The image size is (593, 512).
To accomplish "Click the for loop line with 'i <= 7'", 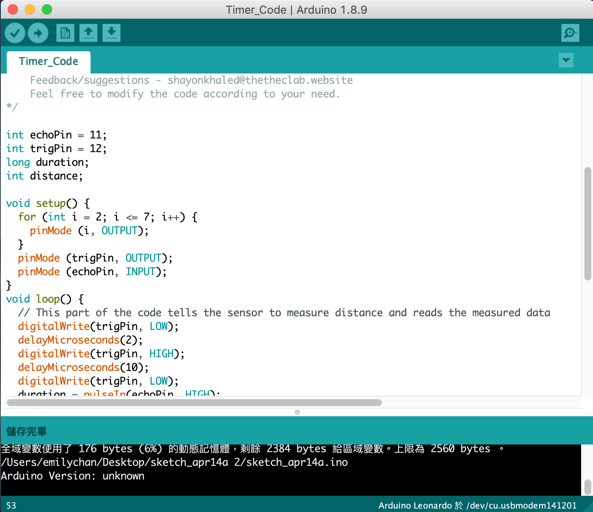I will (108, 217).
